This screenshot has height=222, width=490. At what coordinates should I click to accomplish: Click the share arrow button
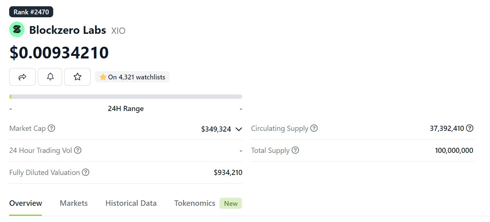[x=22, y=77]
